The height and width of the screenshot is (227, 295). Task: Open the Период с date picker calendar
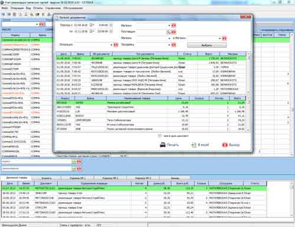(91, 25)
